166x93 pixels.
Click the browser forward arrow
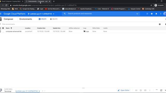(x=3, y=5)
